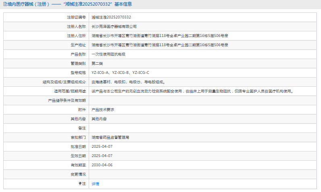Click the product name 一次性使用阻抗电极
Screen dimensions: 321x192
pyautogui.click(x=108, y=54)
